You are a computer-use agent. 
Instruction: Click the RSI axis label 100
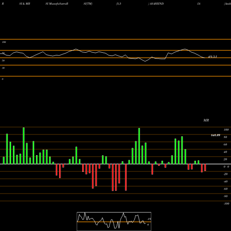pos(4,42)
